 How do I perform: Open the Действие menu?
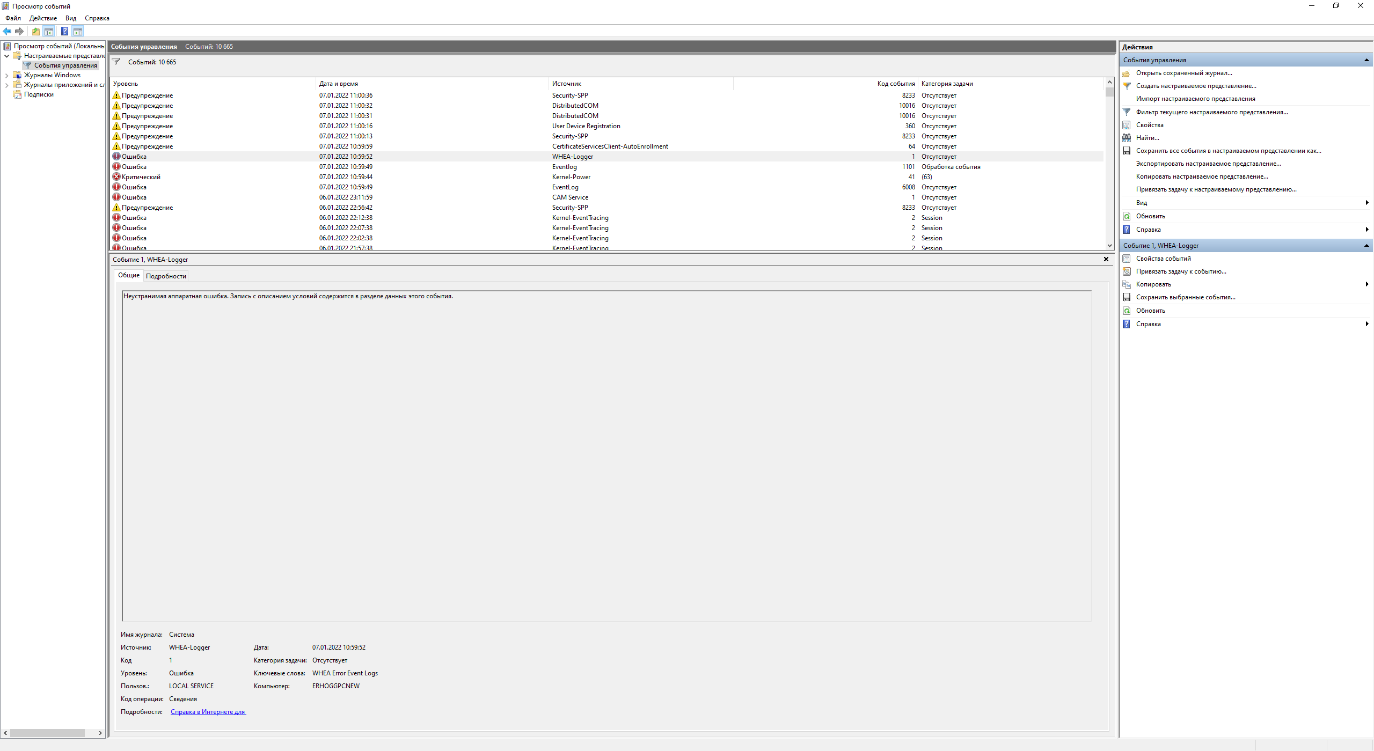click(x=43, y=18)
